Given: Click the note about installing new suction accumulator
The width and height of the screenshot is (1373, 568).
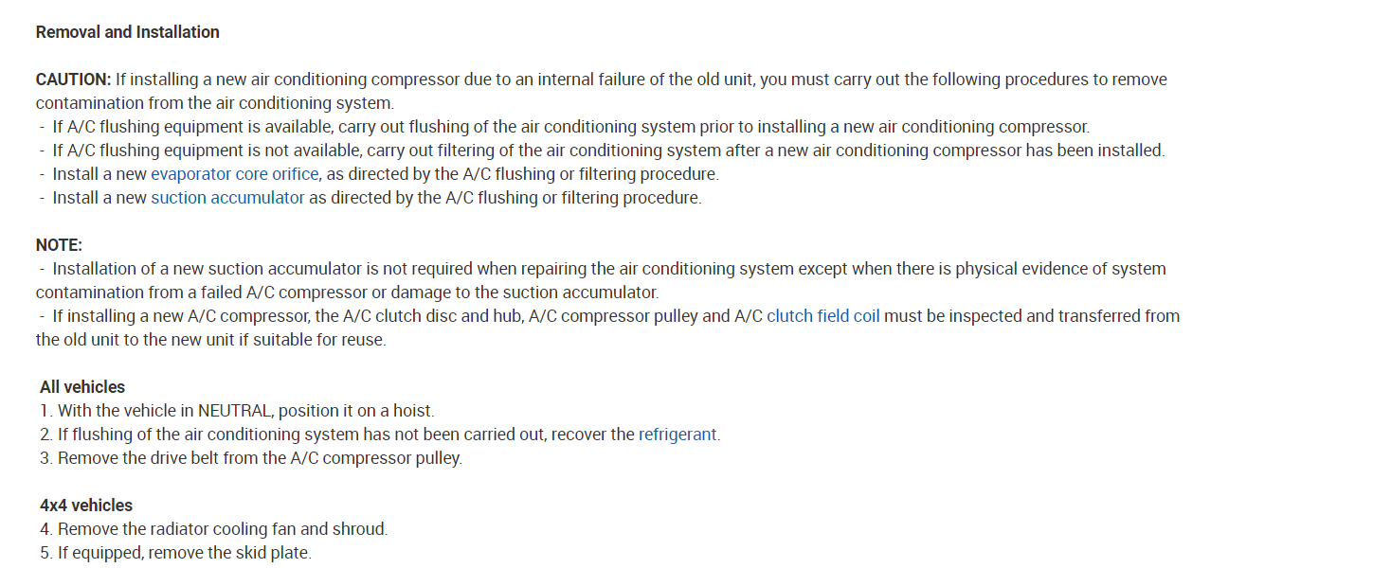Looking at the screenshot, I should 606,269.
